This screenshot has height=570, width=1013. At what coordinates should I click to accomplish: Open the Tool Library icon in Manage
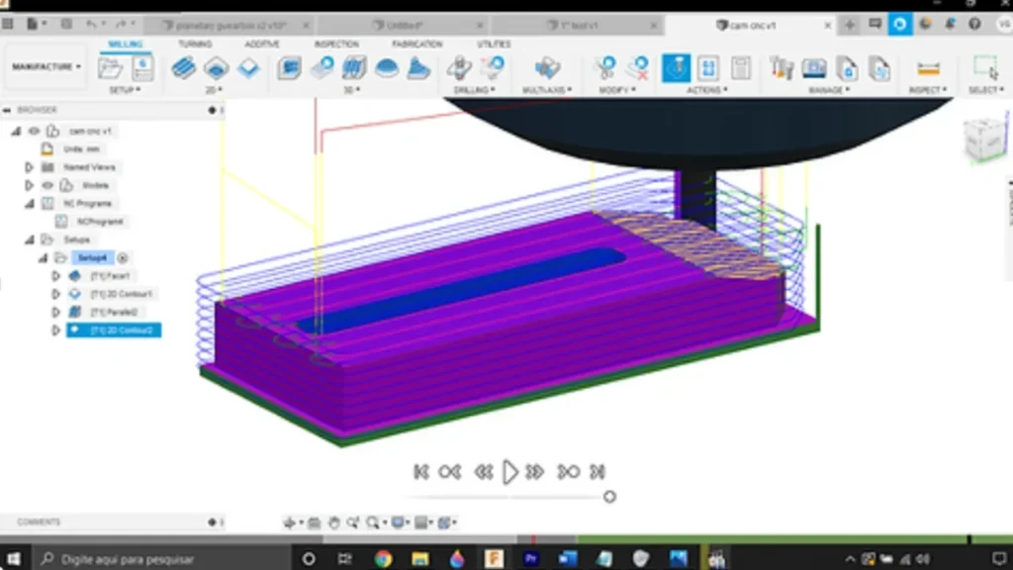[782, 67]
